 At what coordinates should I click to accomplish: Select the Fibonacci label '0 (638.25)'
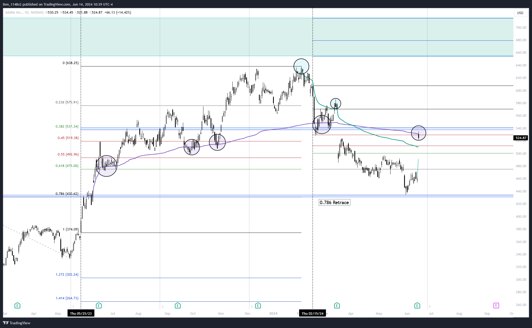pos(70,63)
